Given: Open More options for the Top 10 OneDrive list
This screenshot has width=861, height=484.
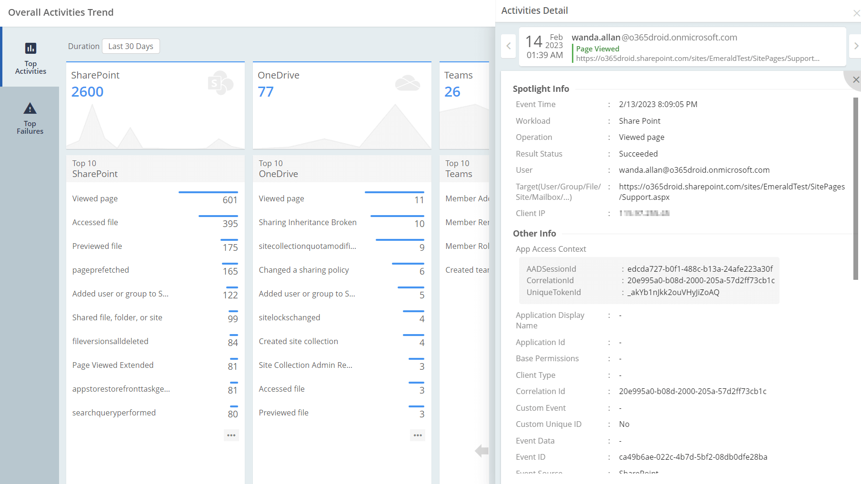Looking at the screenshot, I should pos(418,435).
